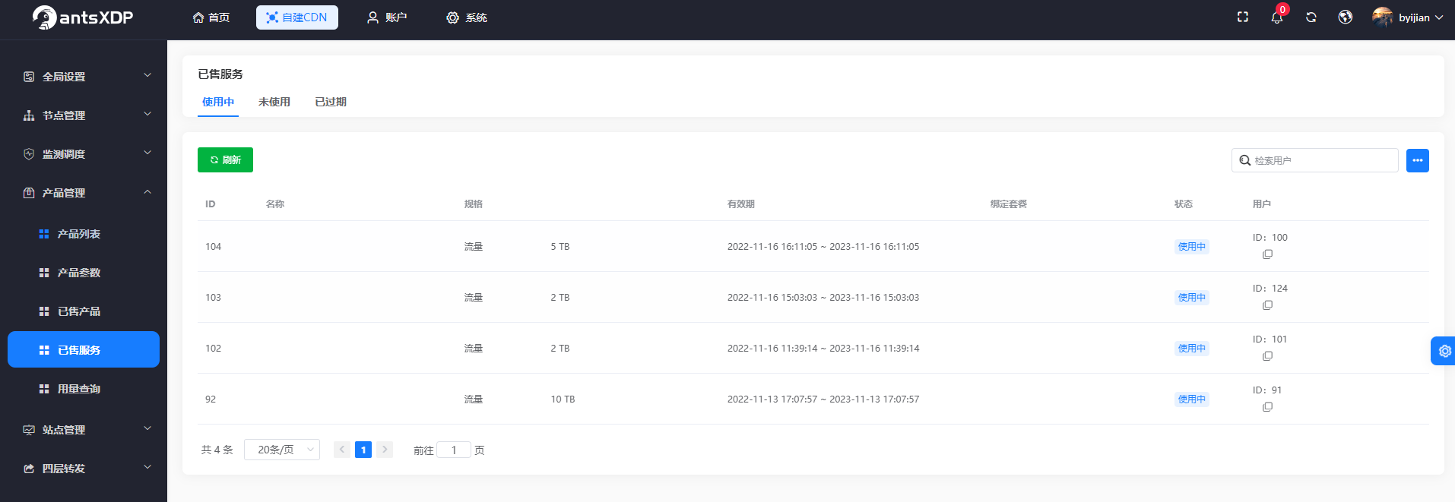
Task: Expand 全局设置 sidebar group
Action: (84, 76)
